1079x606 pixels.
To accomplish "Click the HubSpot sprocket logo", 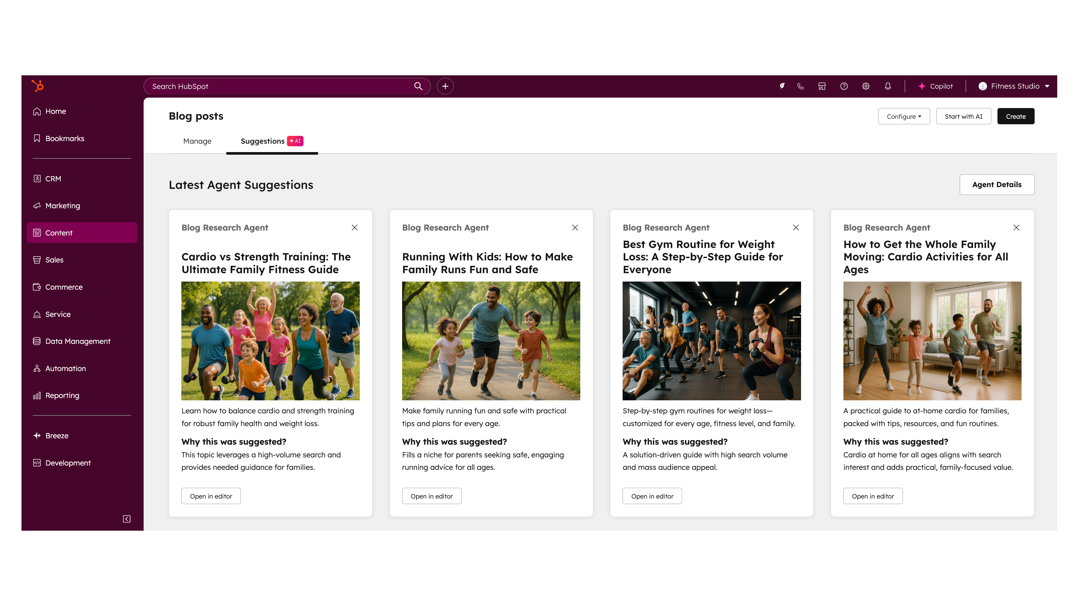I will 38,86.
